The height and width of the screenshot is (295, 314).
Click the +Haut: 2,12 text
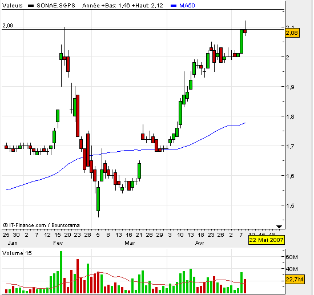(147, 5)
